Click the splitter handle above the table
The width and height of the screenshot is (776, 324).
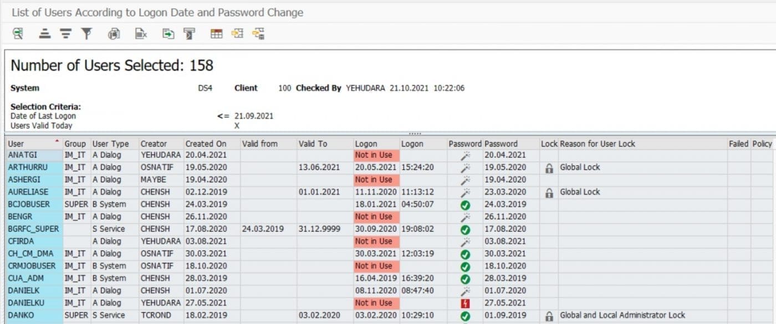tap(415, 133)
